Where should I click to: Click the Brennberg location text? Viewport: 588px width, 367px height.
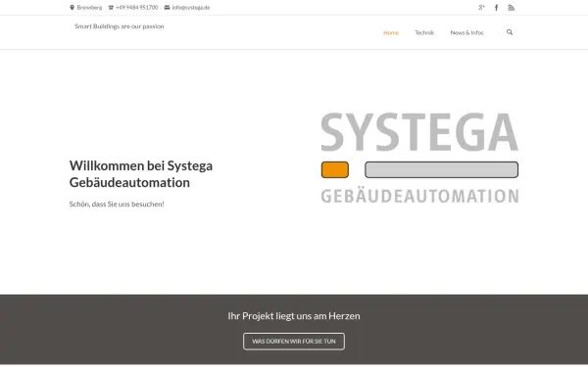coord(89,8)
